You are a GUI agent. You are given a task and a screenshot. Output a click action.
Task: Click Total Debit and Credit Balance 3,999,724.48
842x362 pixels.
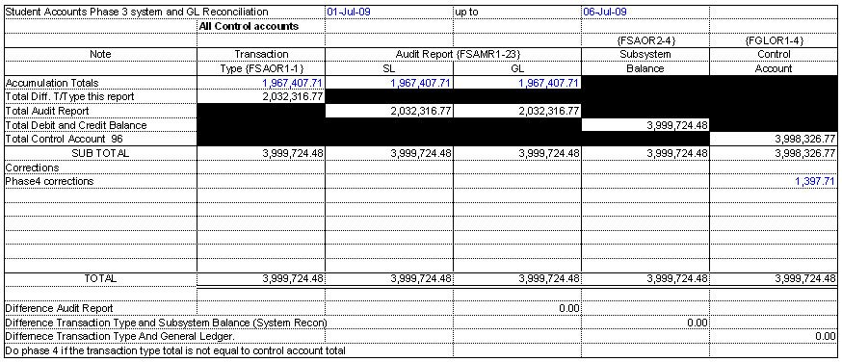(645, 125)
